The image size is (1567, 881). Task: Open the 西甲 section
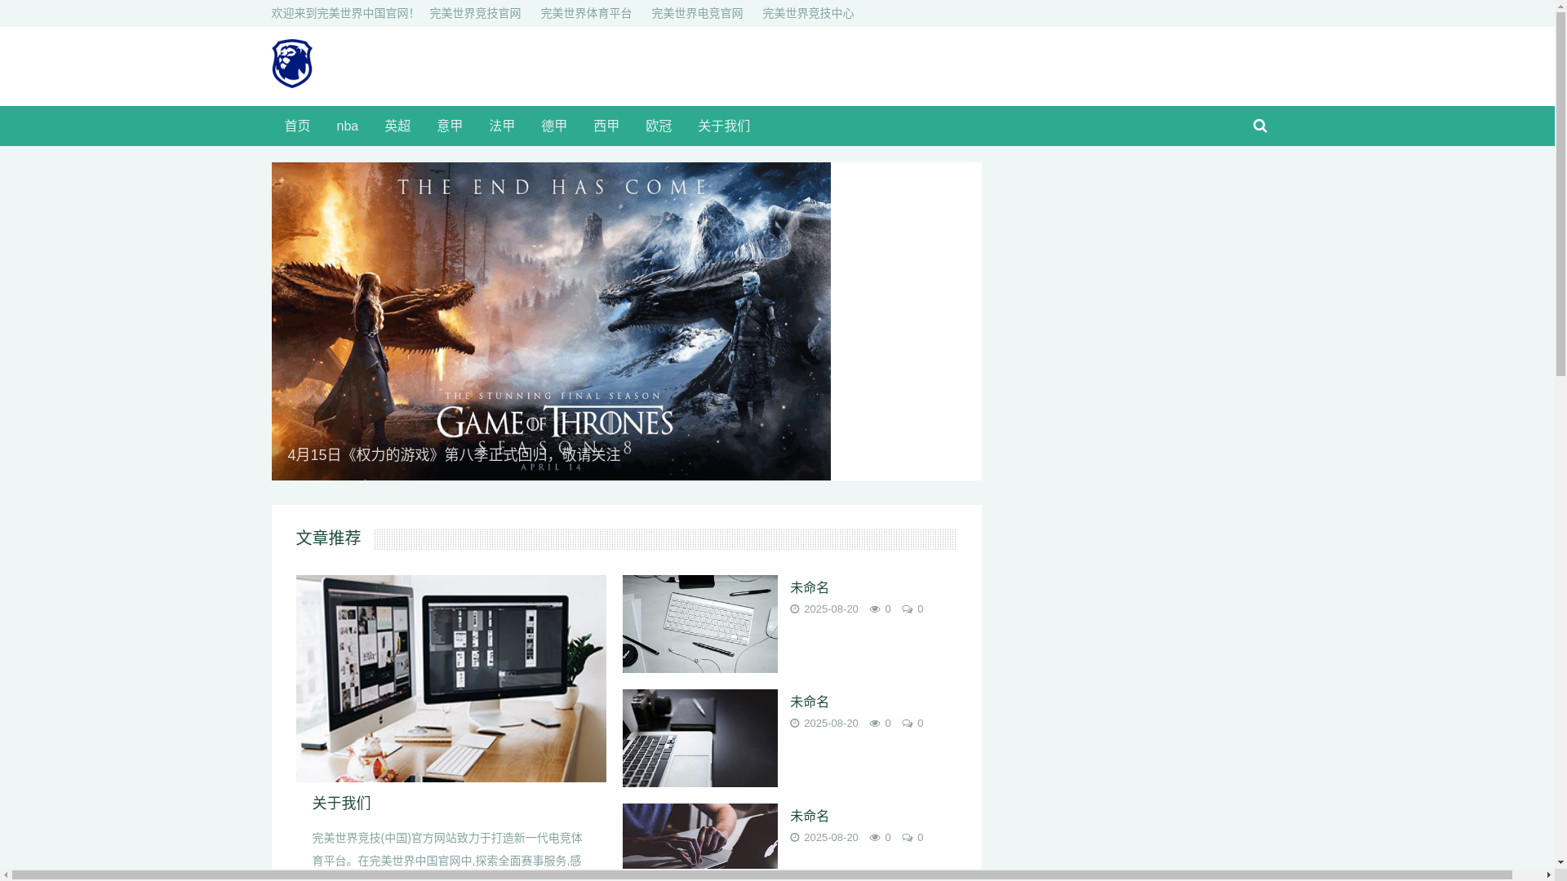pos(606,126)
